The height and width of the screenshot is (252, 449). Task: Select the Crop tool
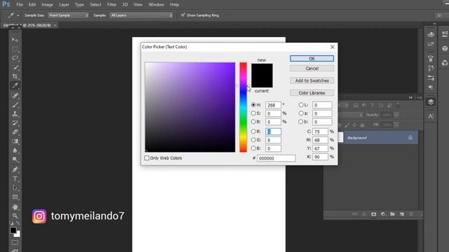click(x=15, y=76)
